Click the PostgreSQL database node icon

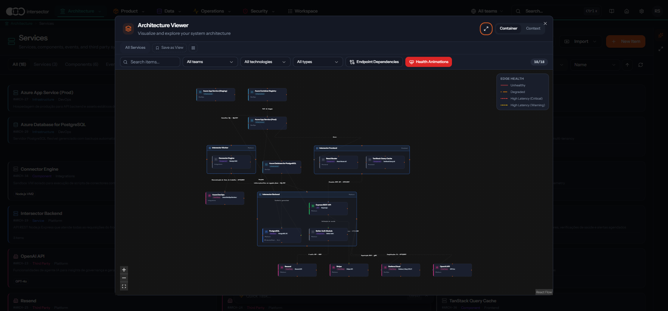coord(266,232)
